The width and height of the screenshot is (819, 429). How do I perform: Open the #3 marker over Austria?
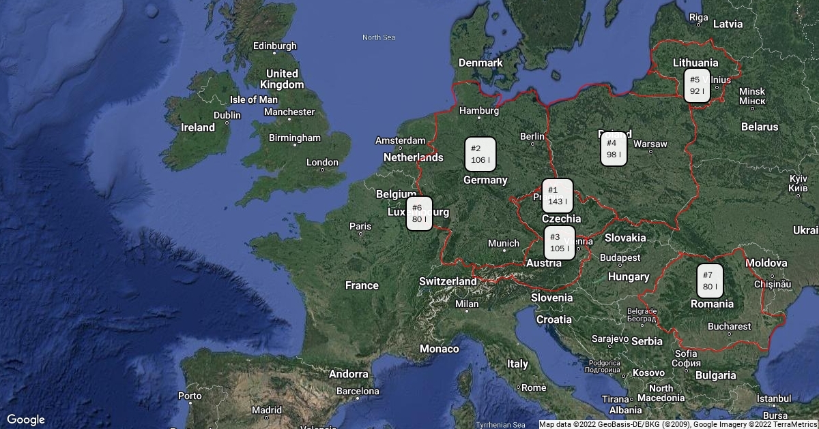(x=559, y=243)
